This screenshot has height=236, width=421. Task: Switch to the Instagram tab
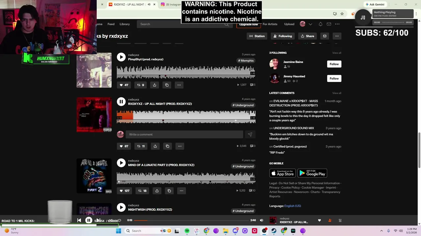click(170, 4)
